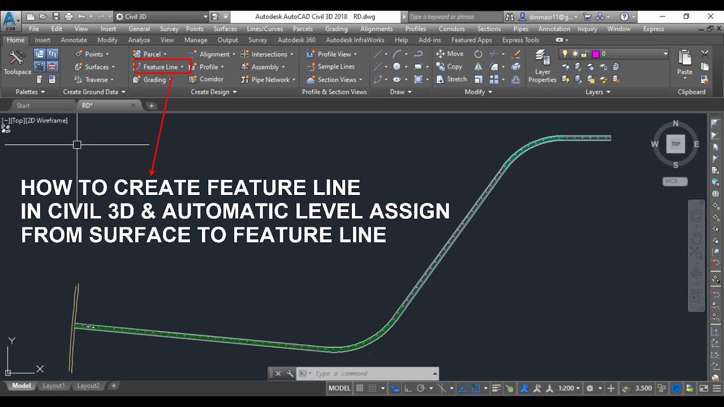The height and width of the screenshot is (407, 724).
Task: Toggle layer lock icon in layer dropdown
Action: [584, 54]
